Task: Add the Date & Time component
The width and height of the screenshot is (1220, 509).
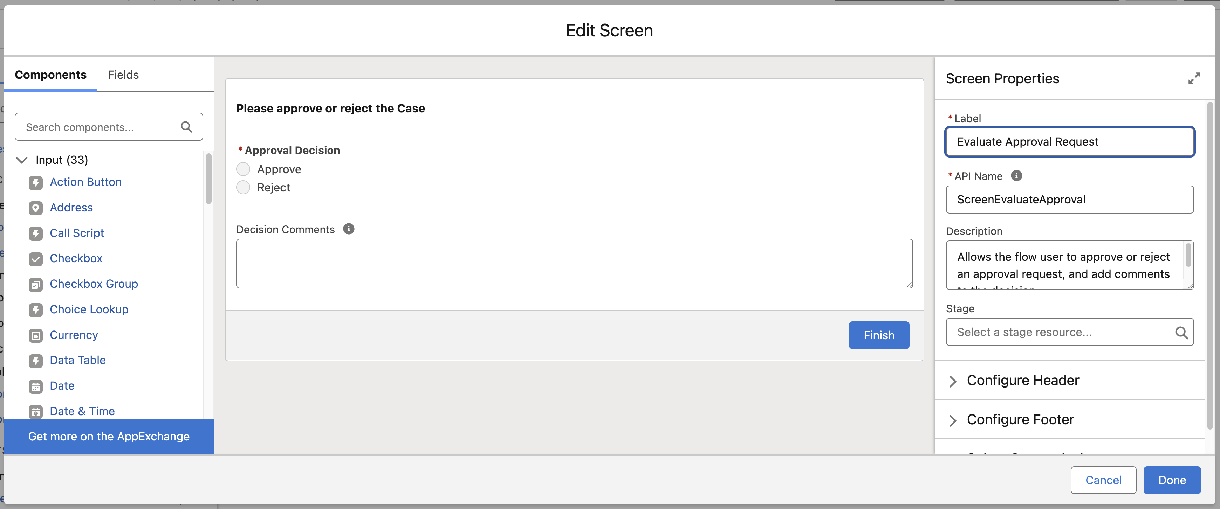Action: tap(82, 411)
